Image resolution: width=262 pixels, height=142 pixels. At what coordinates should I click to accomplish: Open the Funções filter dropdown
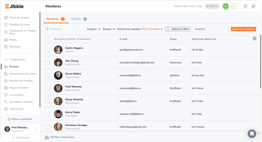pos(93,29)
